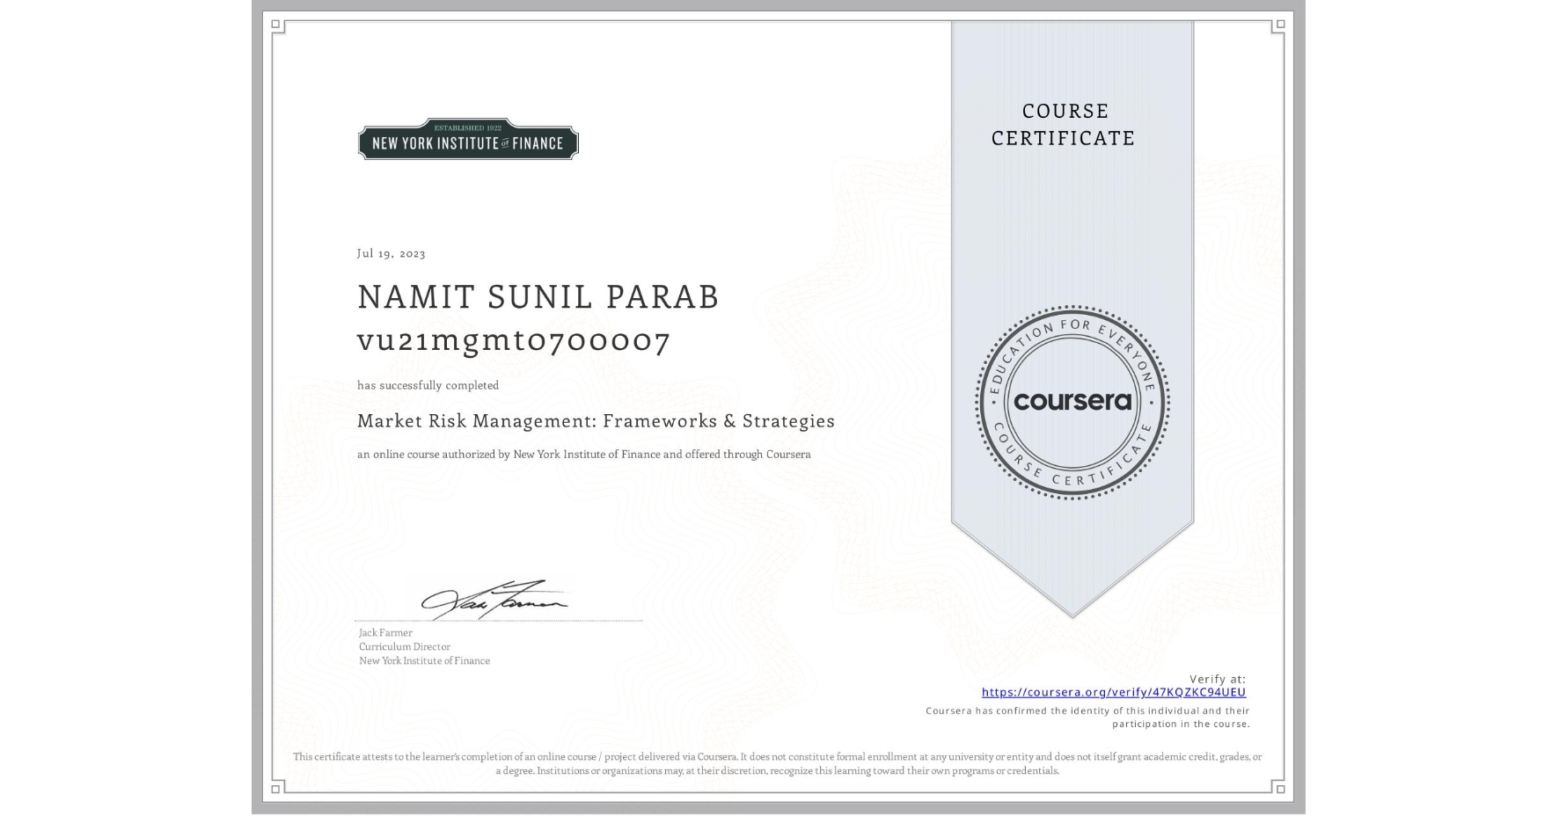The width and height of the screenshot is (1559, 816).
Task: Click the 'Verify at:' label
Action: tap(1218, 679)
